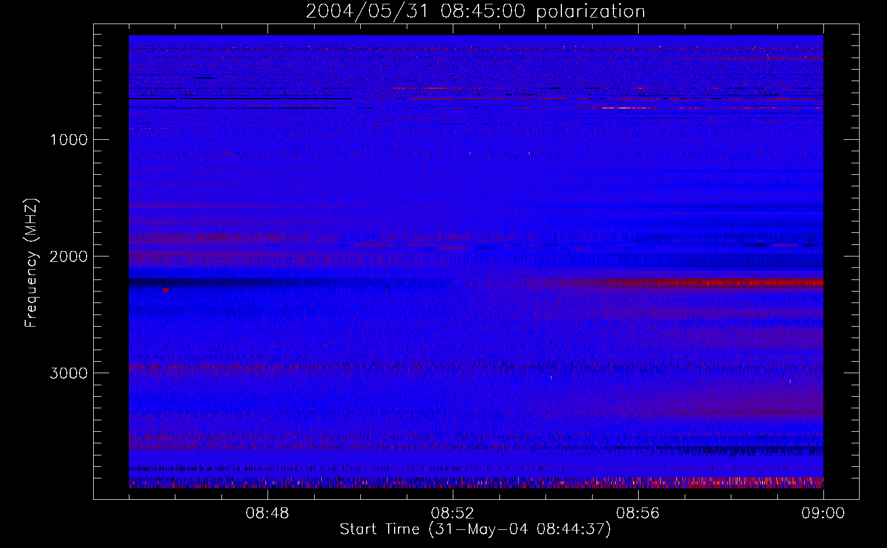Click the 'Frequency (MHZ)' y-axis label
The width and height of the screenshot is (887, 548).
tap(31, 263)
